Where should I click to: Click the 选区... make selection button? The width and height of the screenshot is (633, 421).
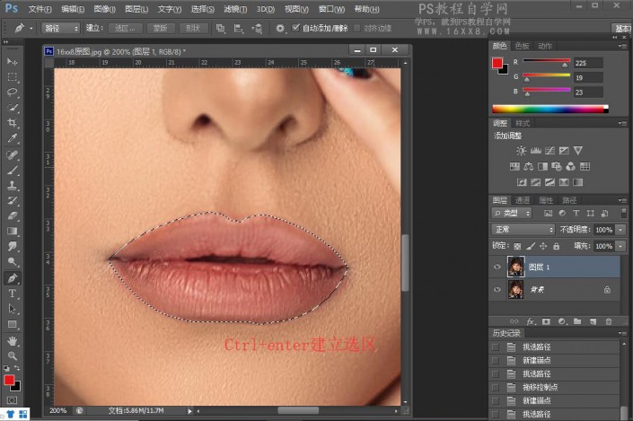[127, 28]
